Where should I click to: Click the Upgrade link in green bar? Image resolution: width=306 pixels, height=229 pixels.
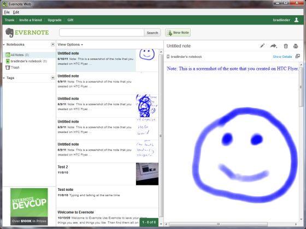pos(55,20)
